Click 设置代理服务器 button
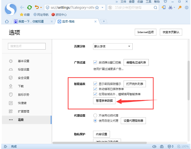The image size is (191, 149). 133,121
